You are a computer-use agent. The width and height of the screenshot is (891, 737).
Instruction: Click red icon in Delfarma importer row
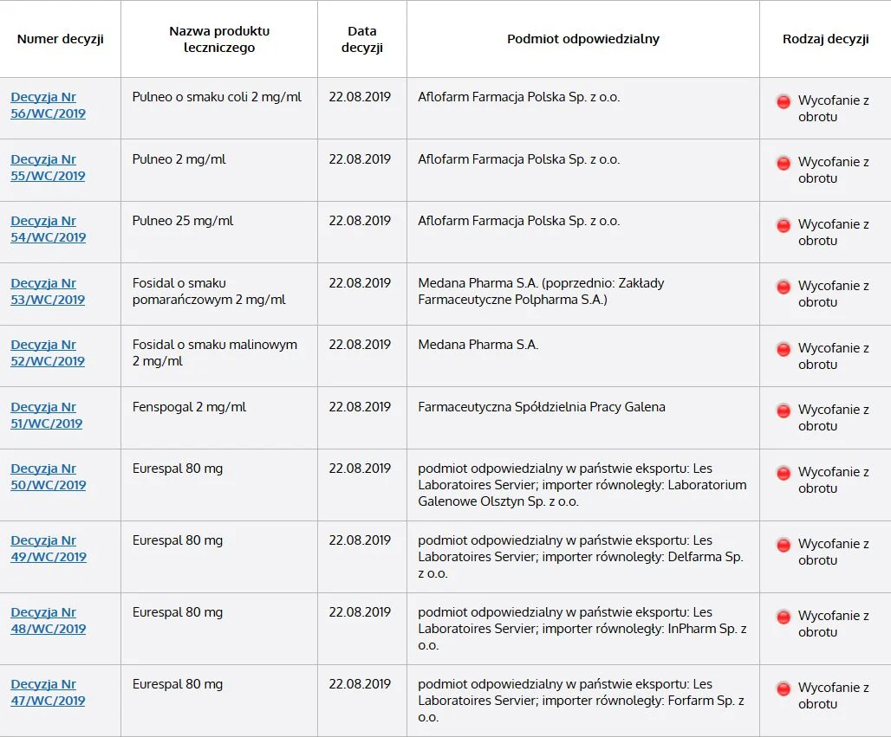click(x=784, y=545)
